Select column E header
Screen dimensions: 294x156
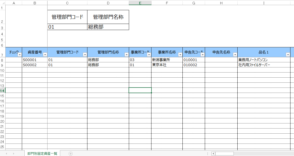click(x=140, y=3)
